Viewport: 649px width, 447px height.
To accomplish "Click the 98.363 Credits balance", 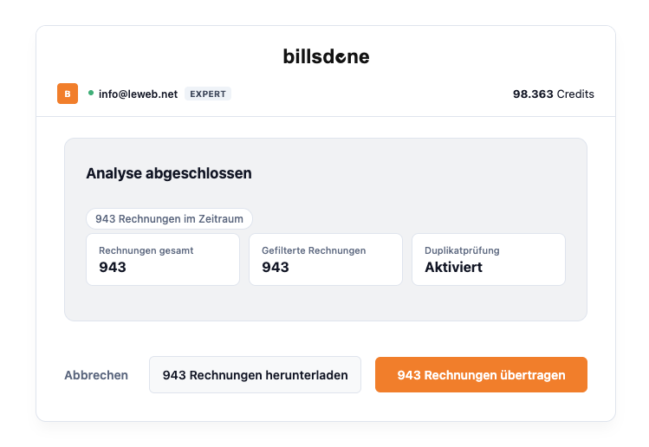I will coord(554,94).
